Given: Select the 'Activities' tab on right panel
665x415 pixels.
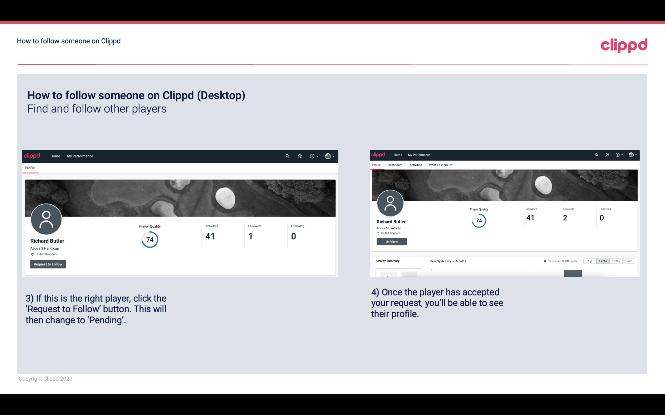Looking at the screenshot, I should pyautogui.click(x=415, y=164).
